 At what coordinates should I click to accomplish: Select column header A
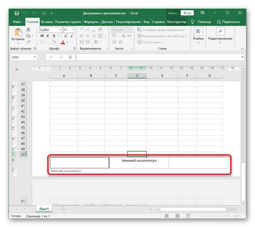tap(64, 76)
